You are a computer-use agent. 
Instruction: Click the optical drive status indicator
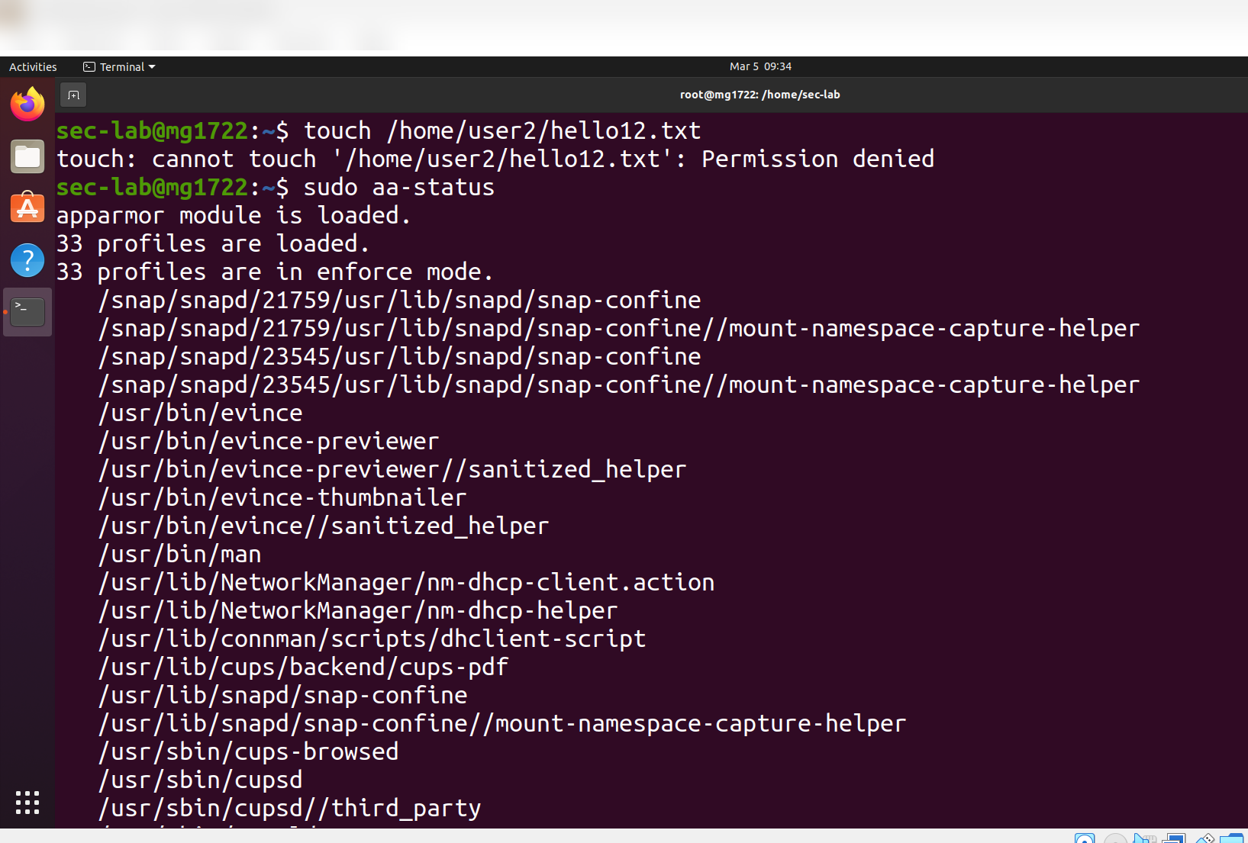tap(1115, 838)
